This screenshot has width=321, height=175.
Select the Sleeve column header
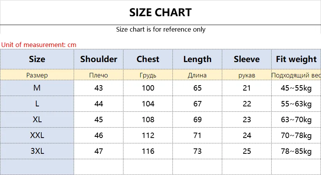(247, 59)
